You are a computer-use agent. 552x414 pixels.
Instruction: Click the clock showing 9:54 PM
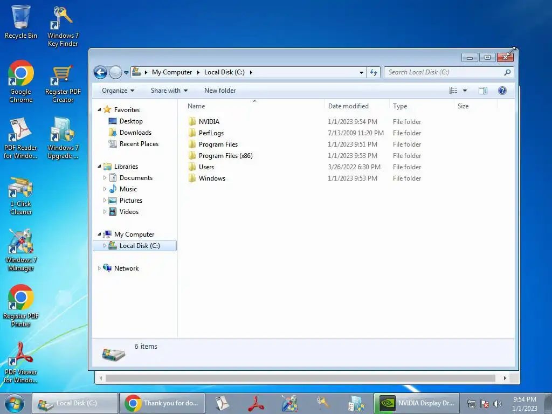pyautogui.click(x=525, y=399)
